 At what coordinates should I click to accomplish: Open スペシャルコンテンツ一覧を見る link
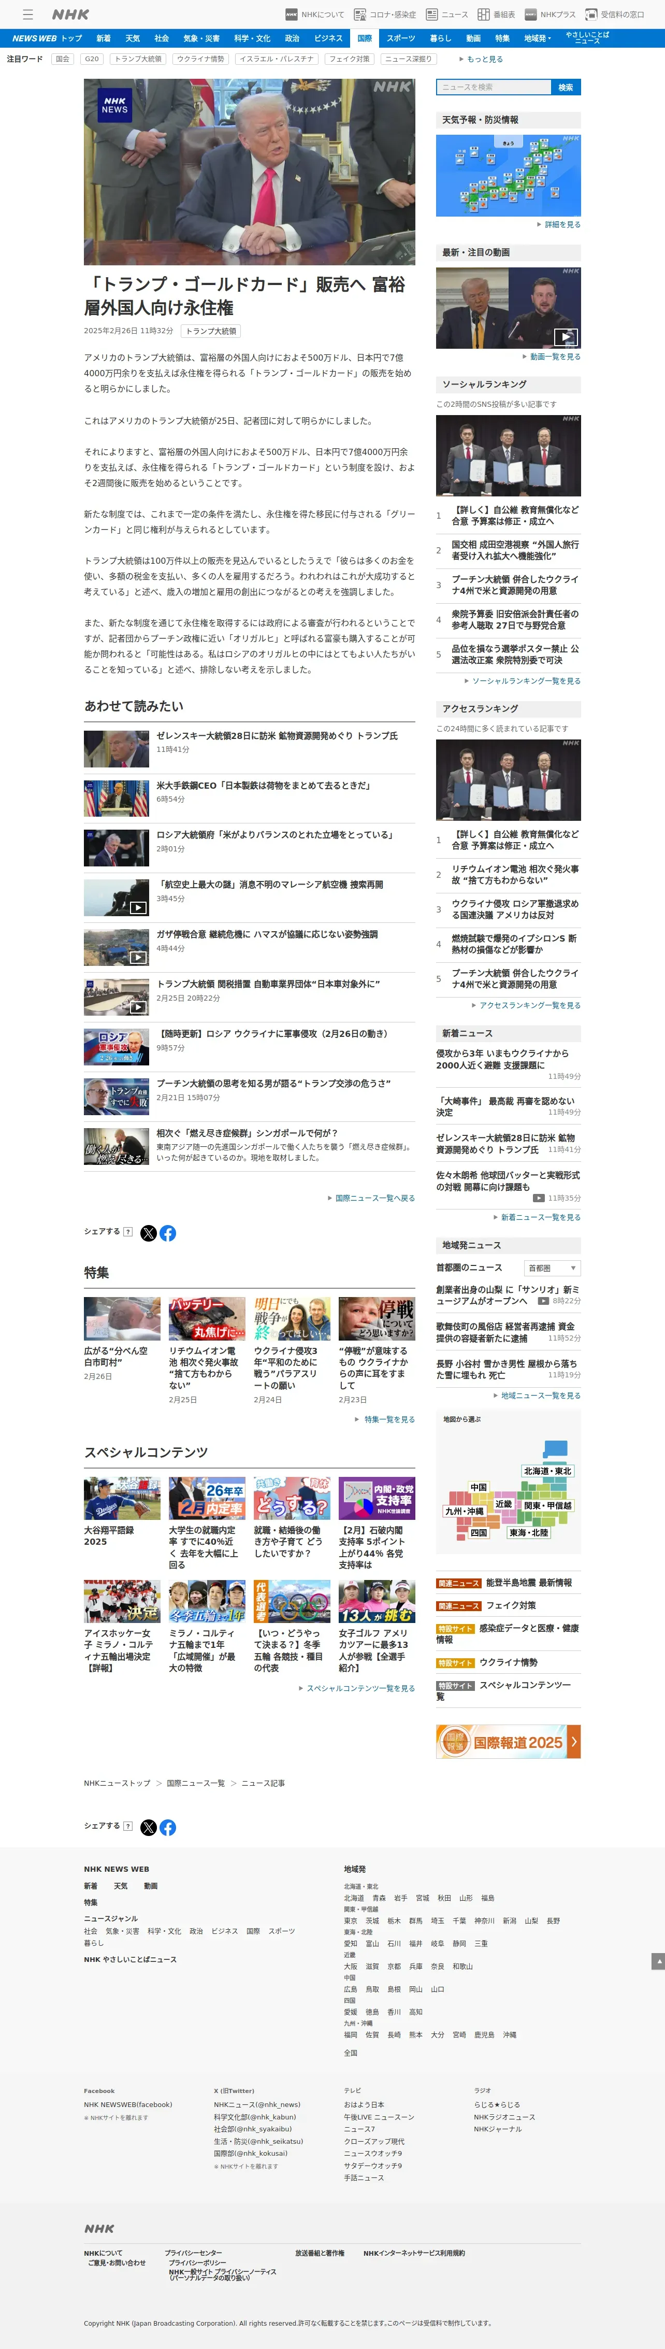coord(356,1689)
